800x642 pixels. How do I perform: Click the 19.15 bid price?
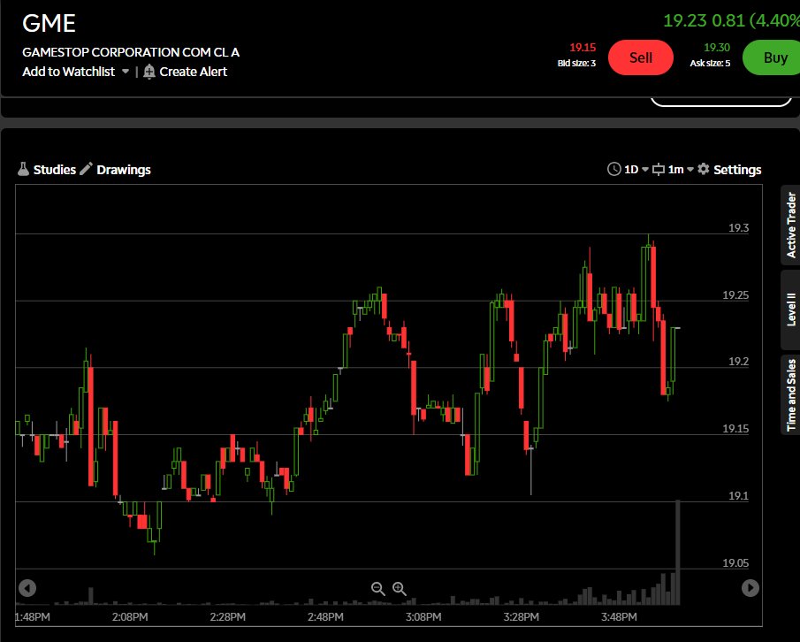583,48
